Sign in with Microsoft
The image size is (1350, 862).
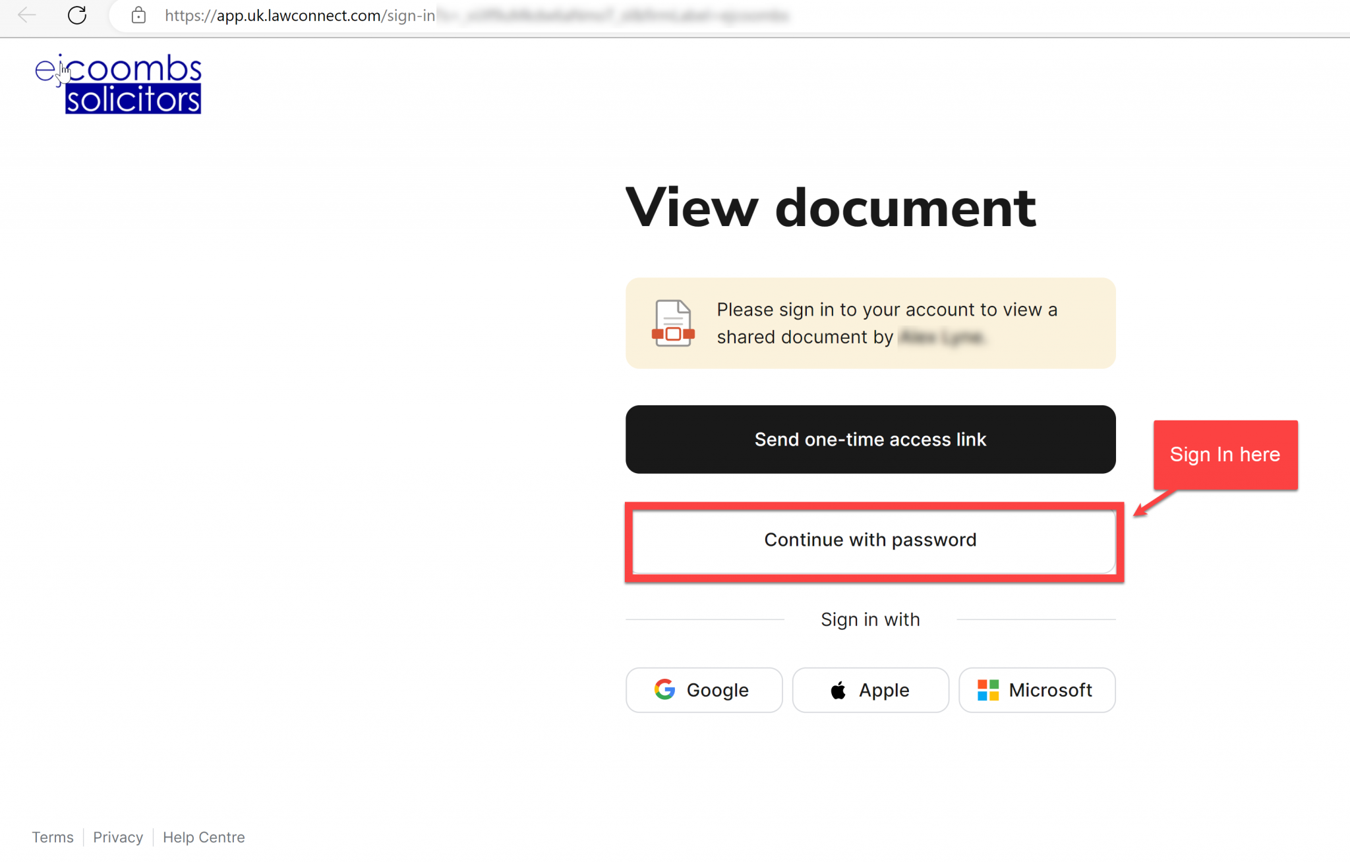pos(1036,690)
